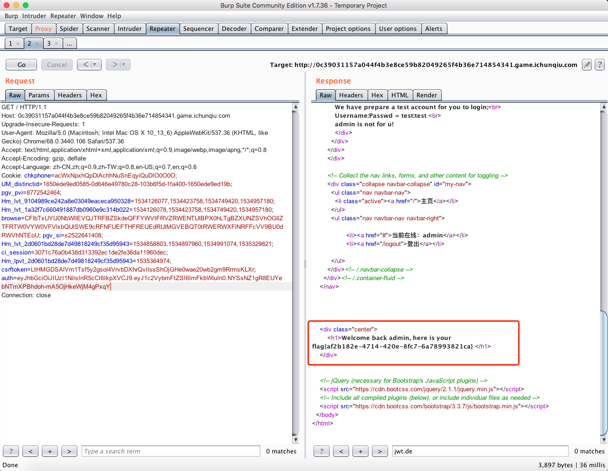
Task: Switch to the Decoder tab
Action: click(x=234, y=28)
